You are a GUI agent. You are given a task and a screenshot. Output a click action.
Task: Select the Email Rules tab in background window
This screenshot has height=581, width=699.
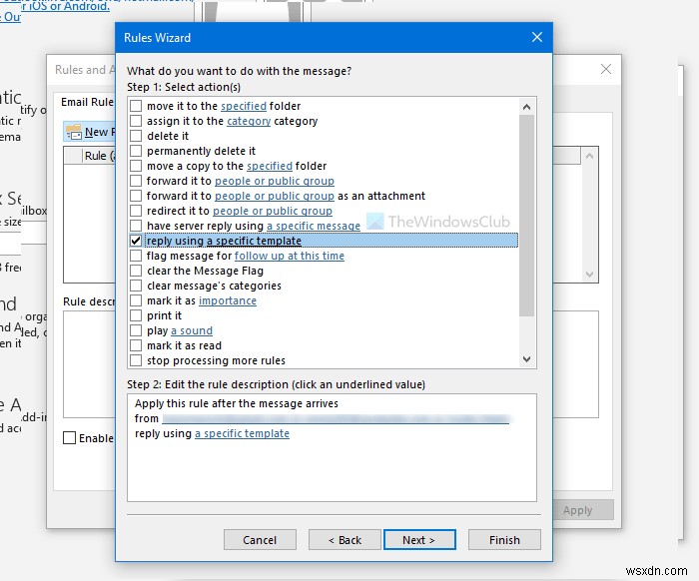tap(87, 102)
